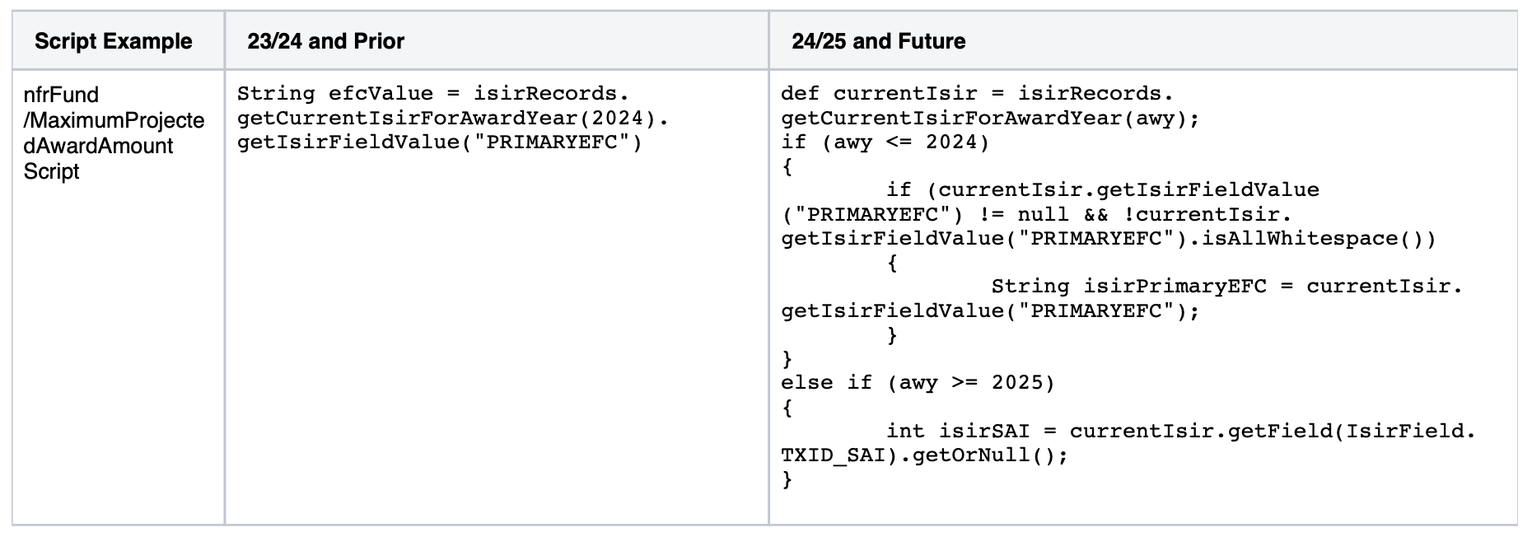Click the "String isirPrimaryEFC = currentIsir." line
This screenshot has width=1532, height=537.
[x=1226, y=287]
